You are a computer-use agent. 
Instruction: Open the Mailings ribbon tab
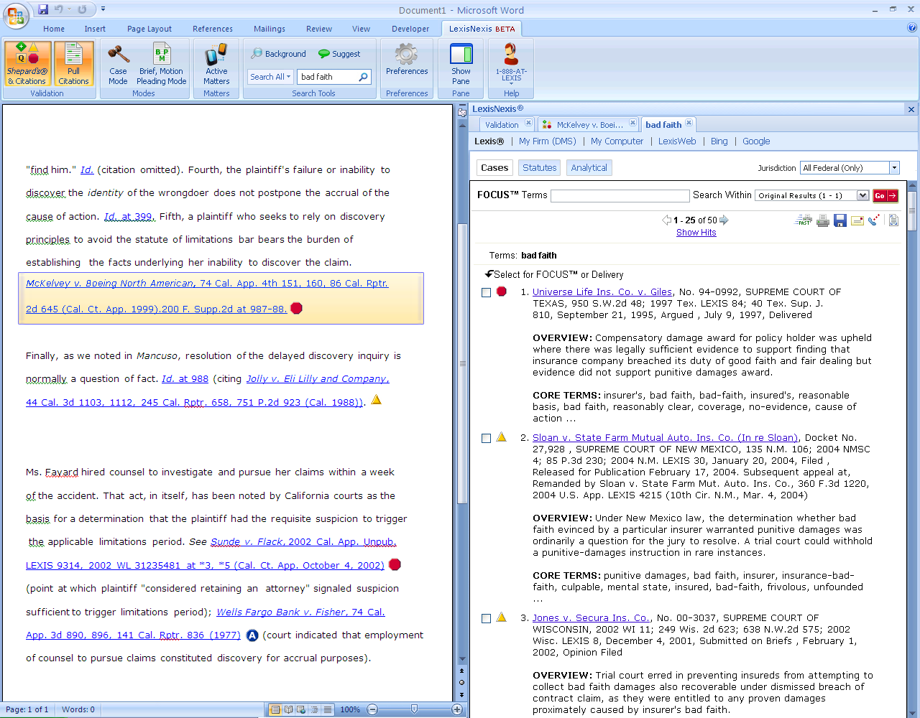[x=270, y=29]
